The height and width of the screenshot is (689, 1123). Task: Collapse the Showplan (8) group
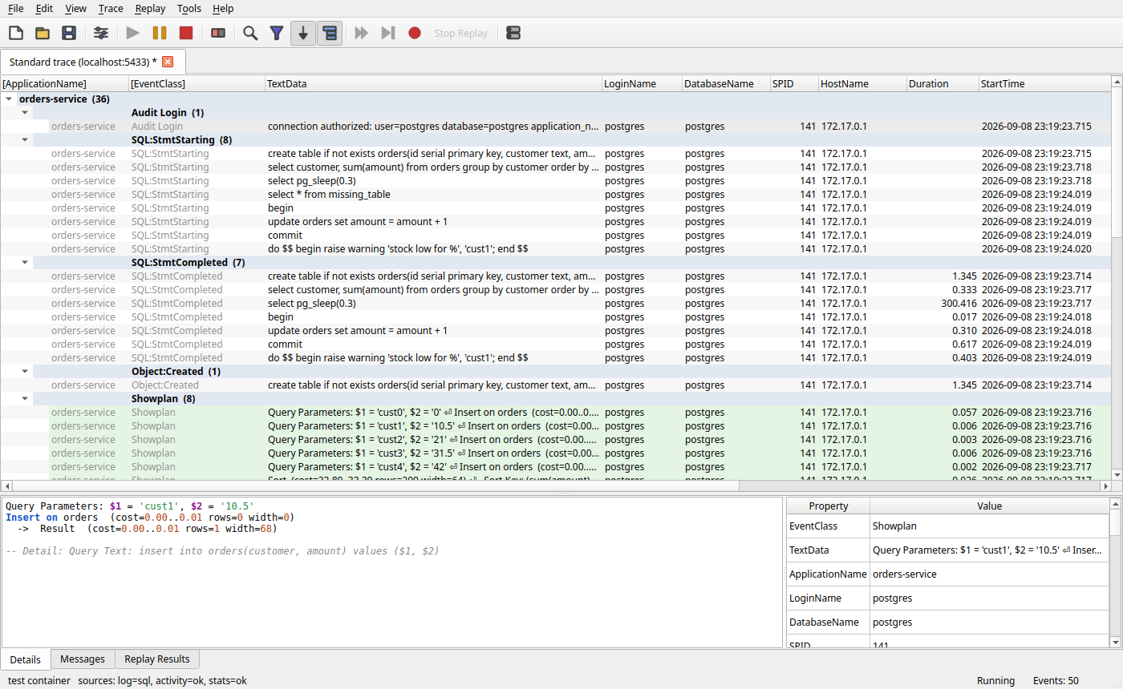25,399
